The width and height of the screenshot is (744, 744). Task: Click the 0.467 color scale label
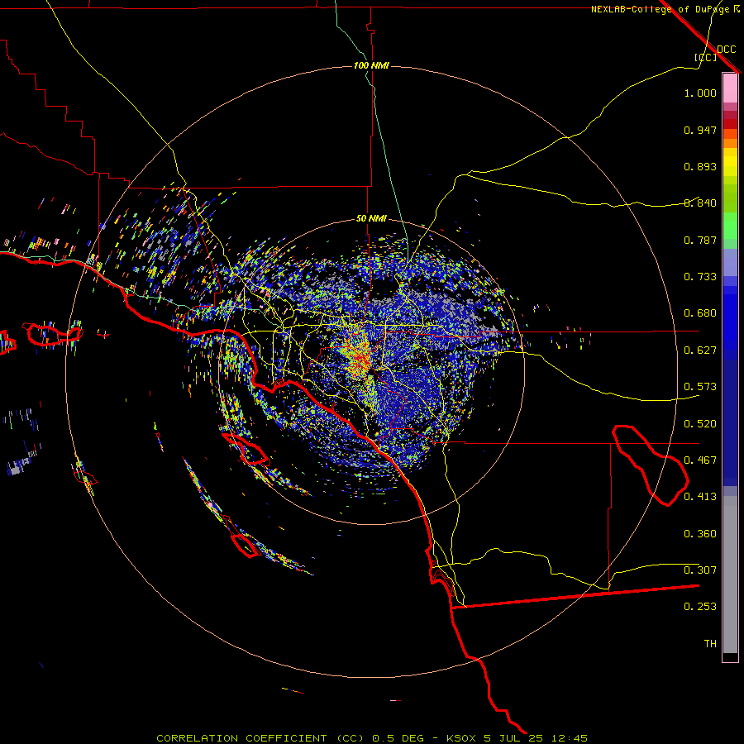(700, 460)
